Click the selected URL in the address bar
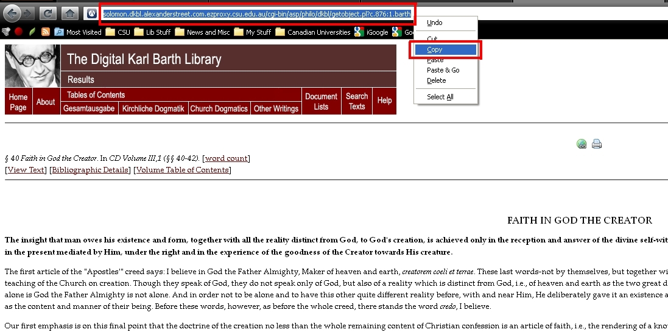Viewport: 668px width, 332px height. coord(257,14)
